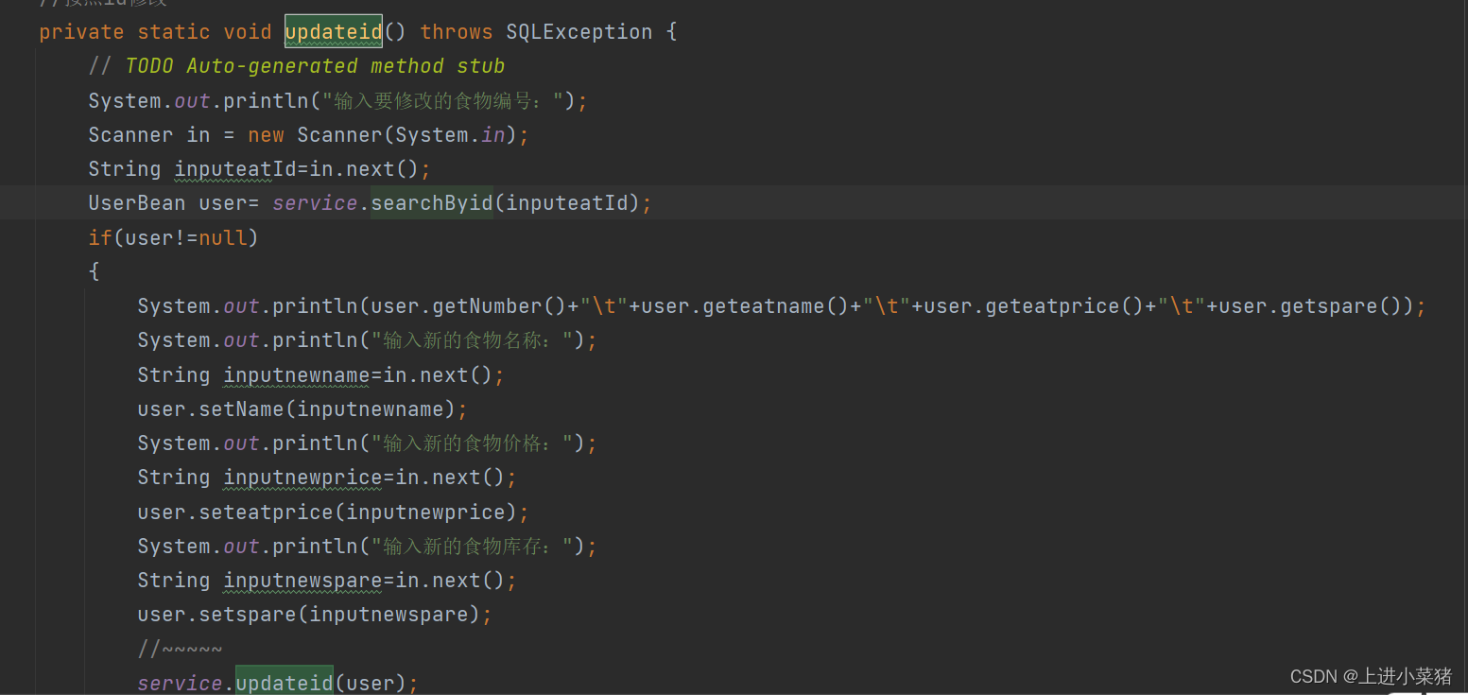Click the 'UserBean' type on the service line

137,203
